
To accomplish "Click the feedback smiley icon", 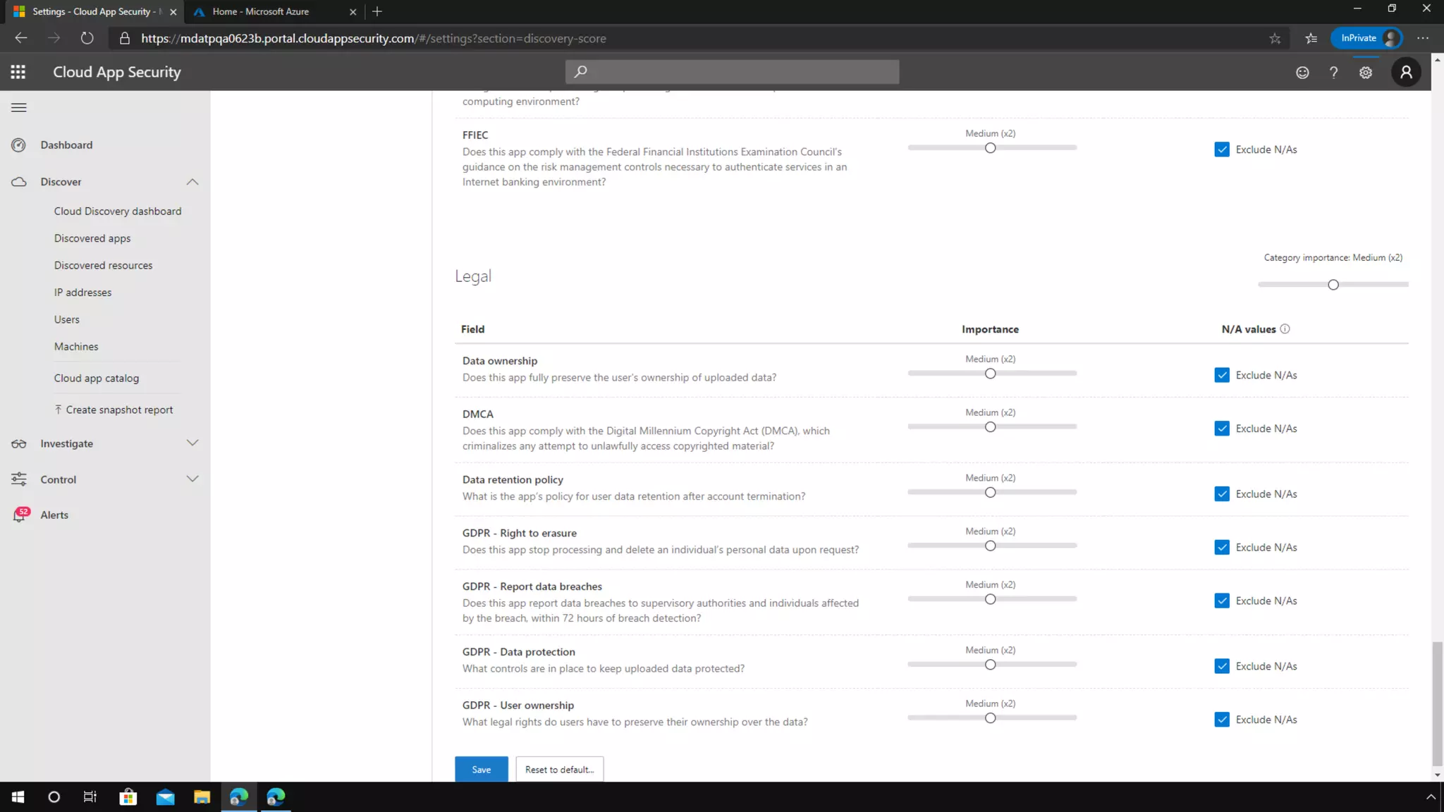I will 1302,73.
